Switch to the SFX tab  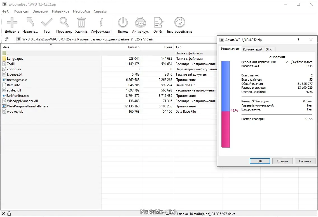(269, 49)
